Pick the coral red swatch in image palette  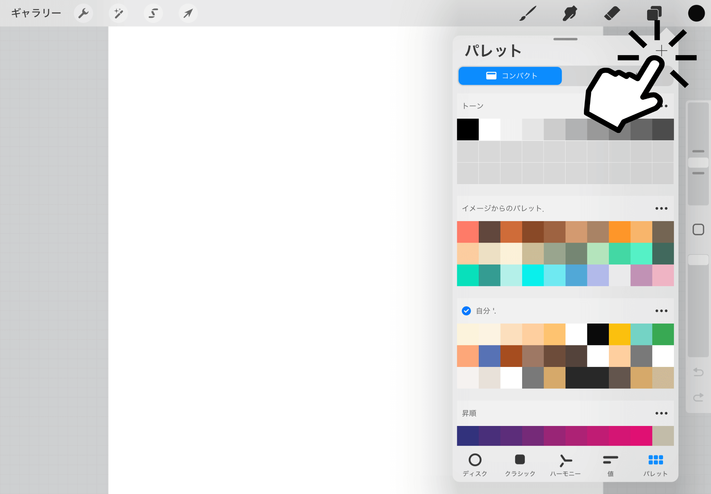click(468, 232)
